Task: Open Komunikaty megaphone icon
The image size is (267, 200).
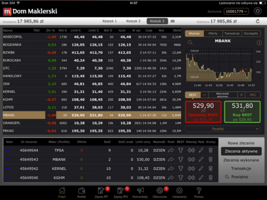Action: (140, 193)
